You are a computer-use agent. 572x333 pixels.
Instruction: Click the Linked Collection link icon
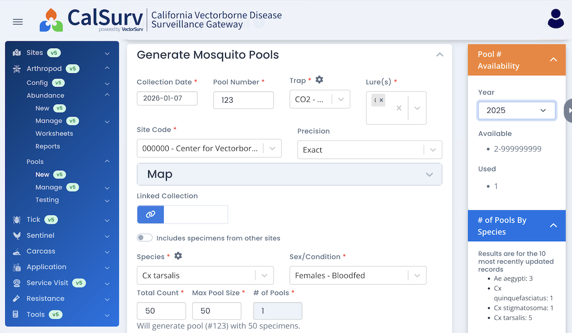click(x=150, y=215)
